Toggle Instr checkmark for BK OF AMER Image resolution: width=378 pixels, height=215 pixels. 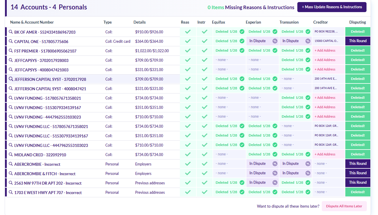[x=205, y=32]
